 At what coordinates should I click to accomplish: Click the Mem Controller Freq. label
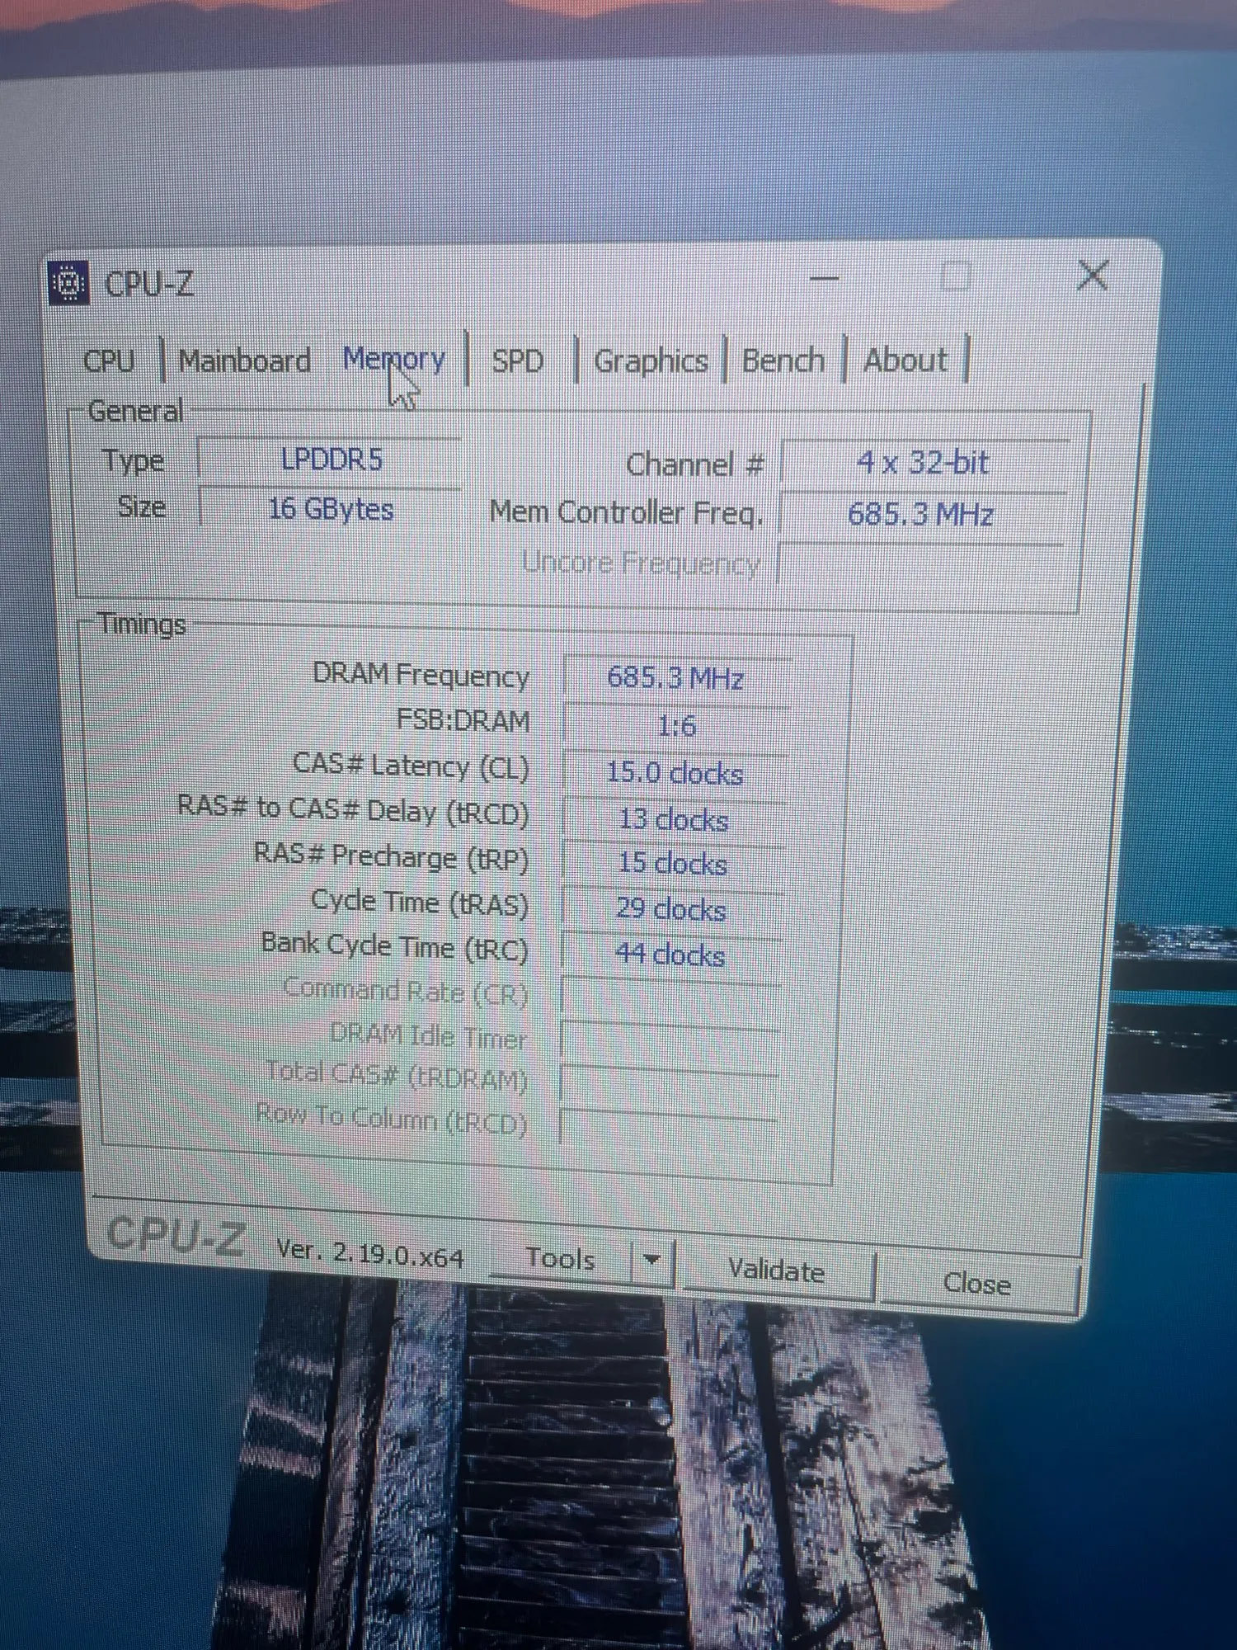click(x=626, y=512)
